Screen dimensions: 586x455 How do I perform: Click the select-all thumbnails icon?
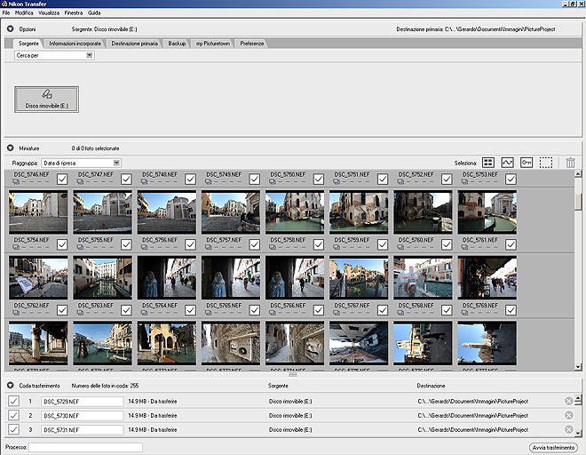(x=488, y=163)
